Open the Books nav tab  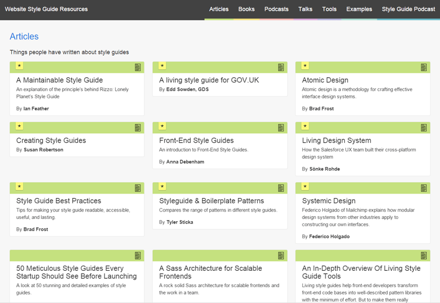pyautogui.click(x=247, y=9)
